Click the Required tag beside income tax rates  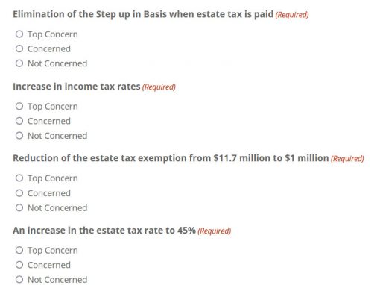[159, 87]
